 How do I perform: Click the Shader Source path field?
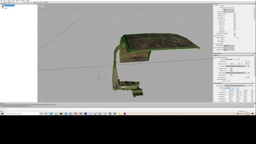point(234,86)
